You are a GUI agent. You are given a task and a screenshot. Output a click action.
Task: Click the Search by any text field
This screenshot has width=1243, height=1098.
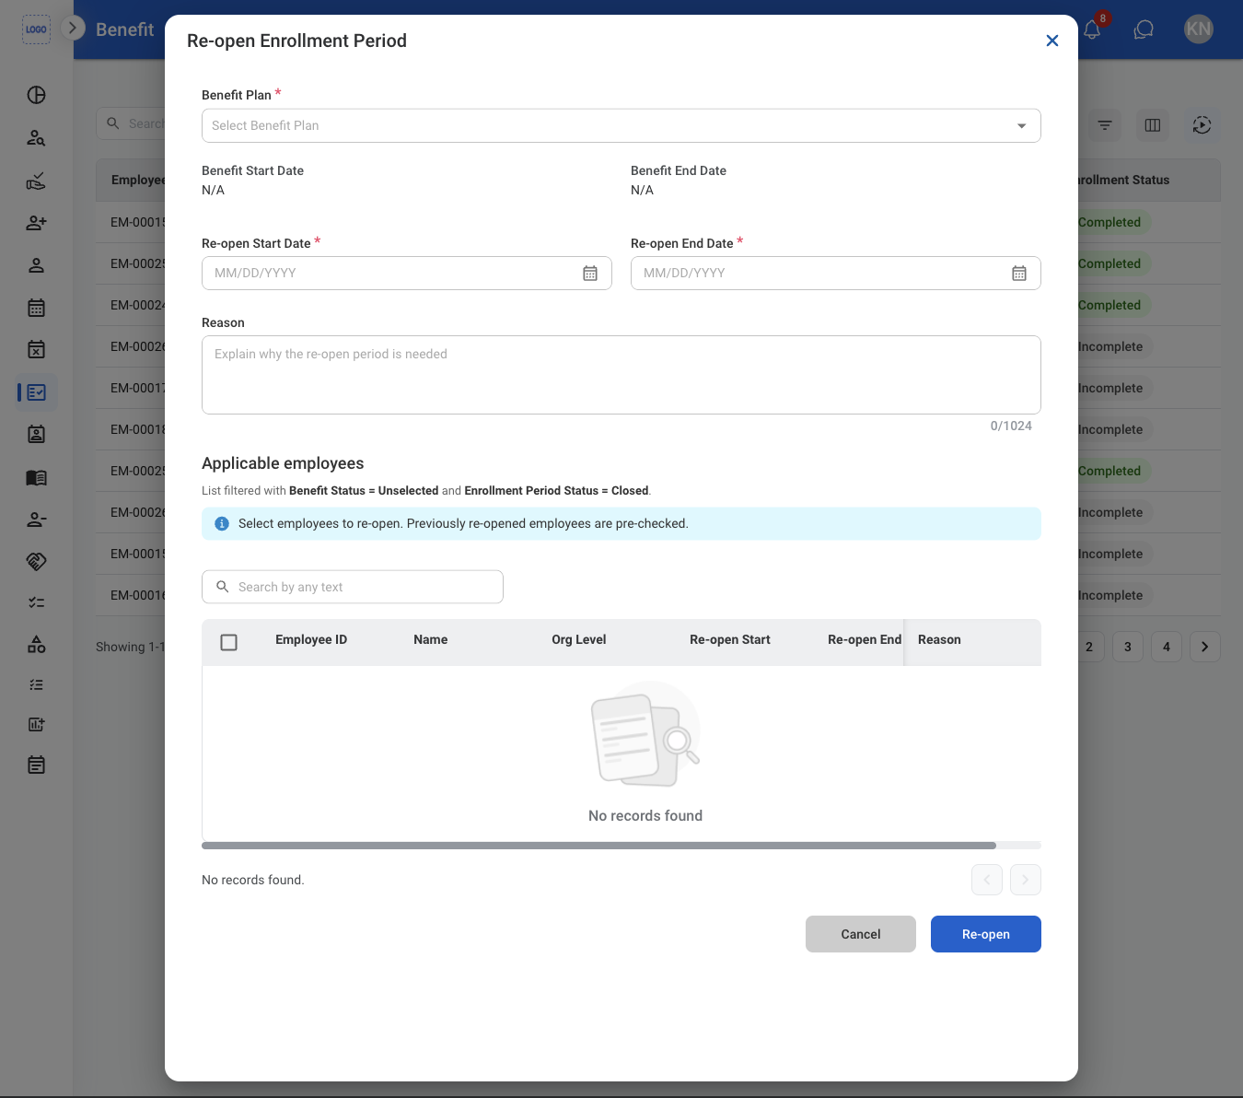[353, 587]
